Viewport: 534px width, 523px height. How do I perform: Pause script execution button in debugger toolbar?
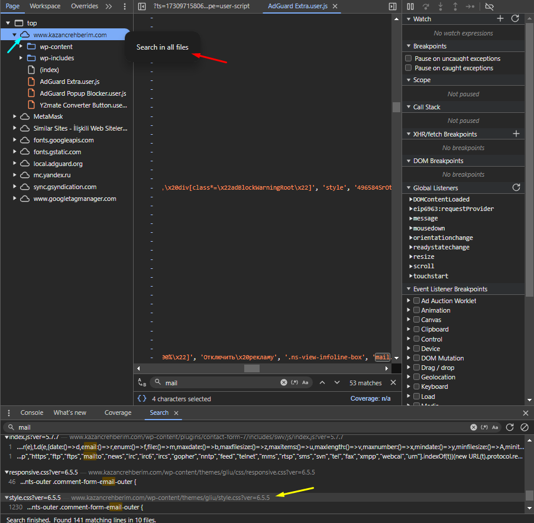click(410, 7)
